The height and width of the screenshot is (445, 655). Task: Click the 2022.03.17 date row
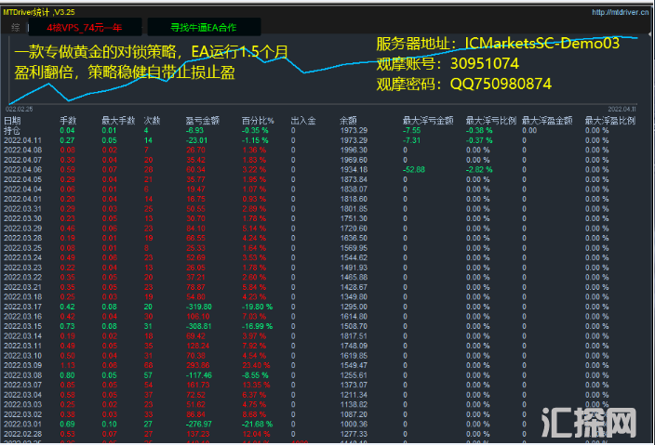(23, 306)
